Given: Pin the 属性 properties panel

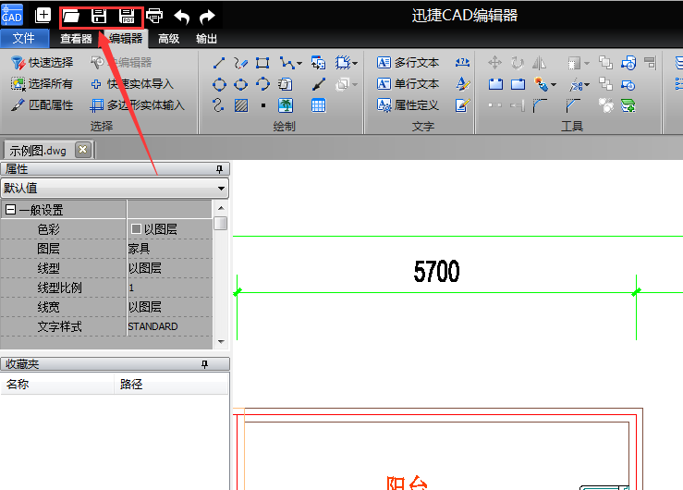Looking at the screenshot, I should click(x=219, y=169).
